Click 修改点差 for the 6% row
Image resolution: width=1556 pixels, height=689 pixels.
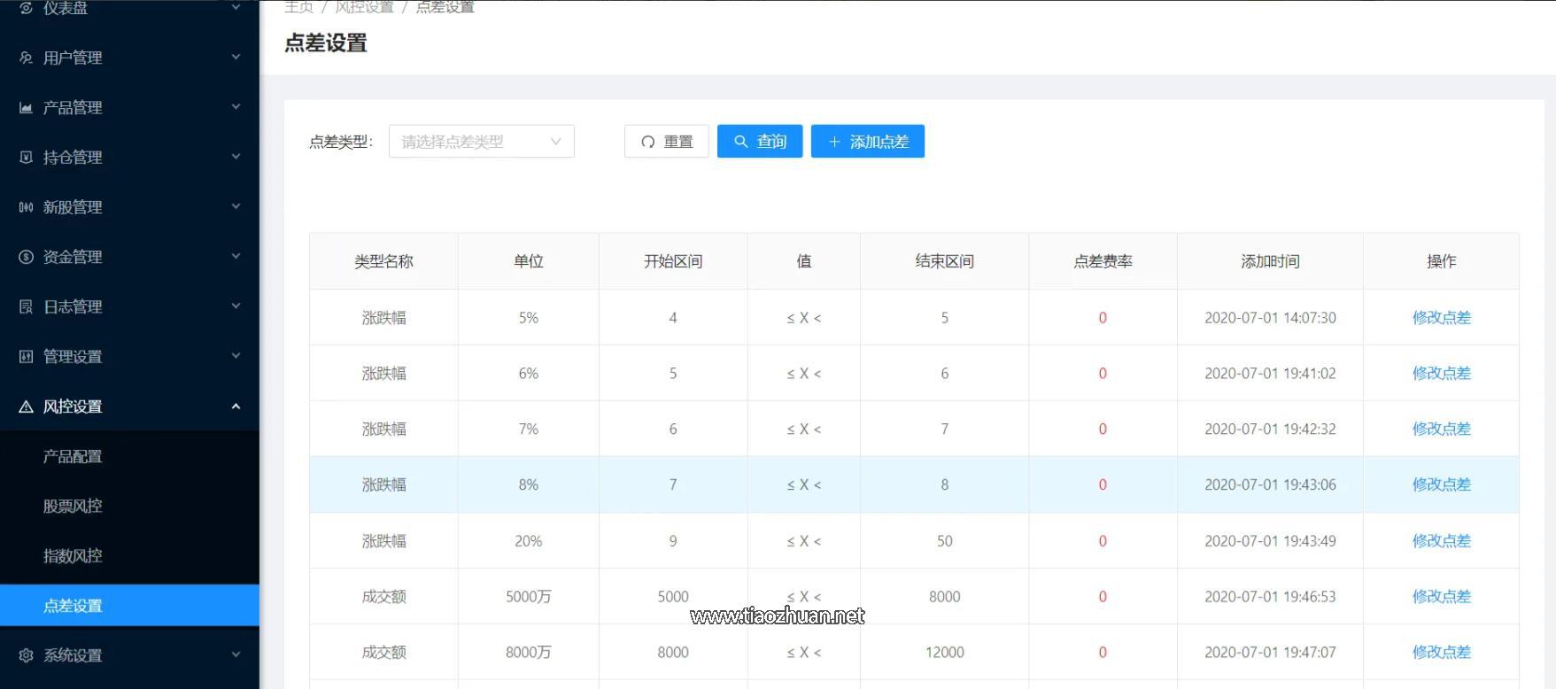(1441, 374)
